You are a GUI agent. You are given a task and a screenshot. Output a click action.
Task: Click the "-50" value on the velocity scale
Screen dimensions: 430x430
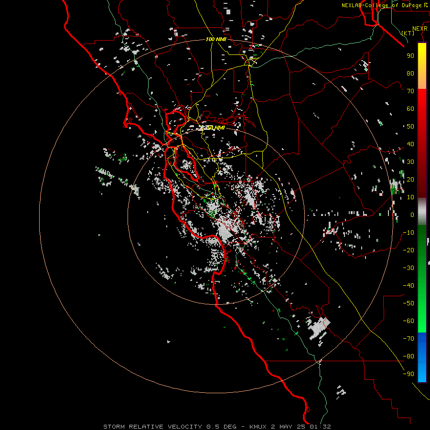click(x=408, y=303)
